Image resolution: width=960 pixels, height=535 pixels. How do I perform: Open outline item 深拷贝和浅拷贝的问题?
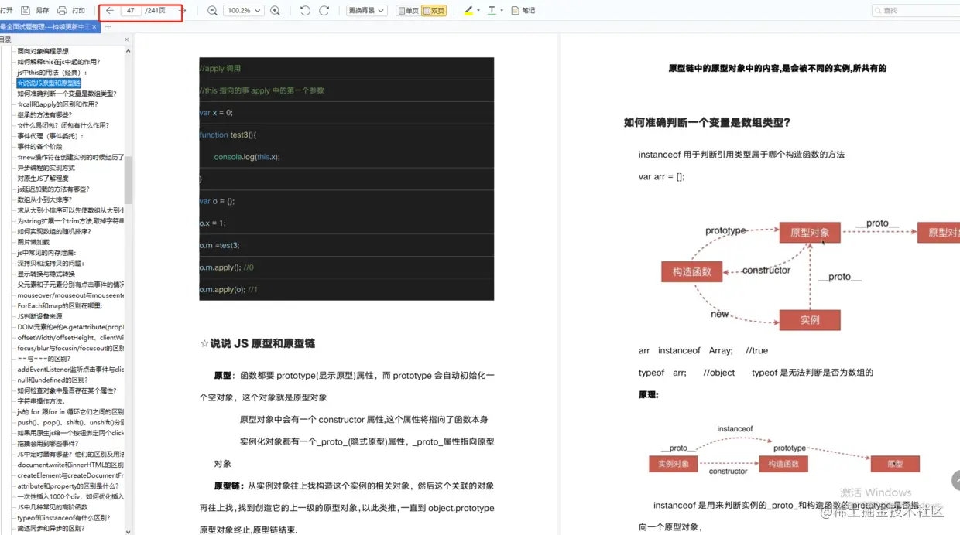pyautogui.click(x=50, y=264)
